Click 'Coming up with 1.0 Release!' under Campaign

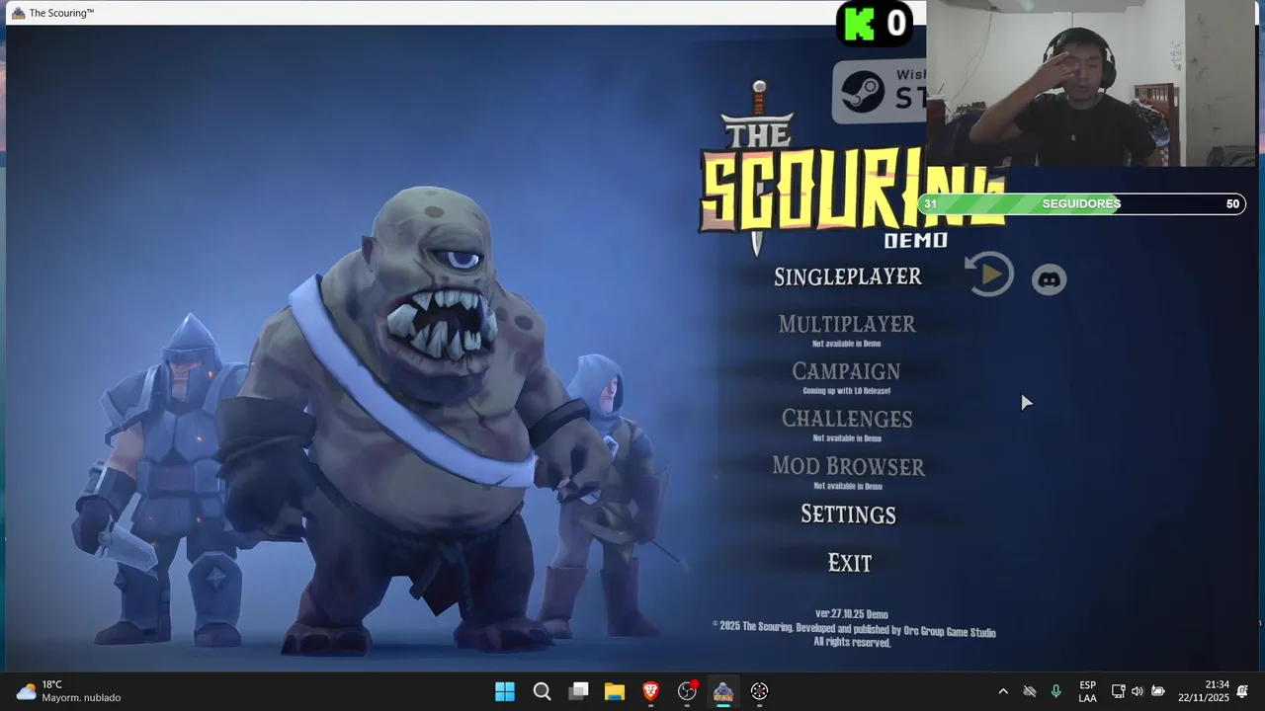coord(846,391)
